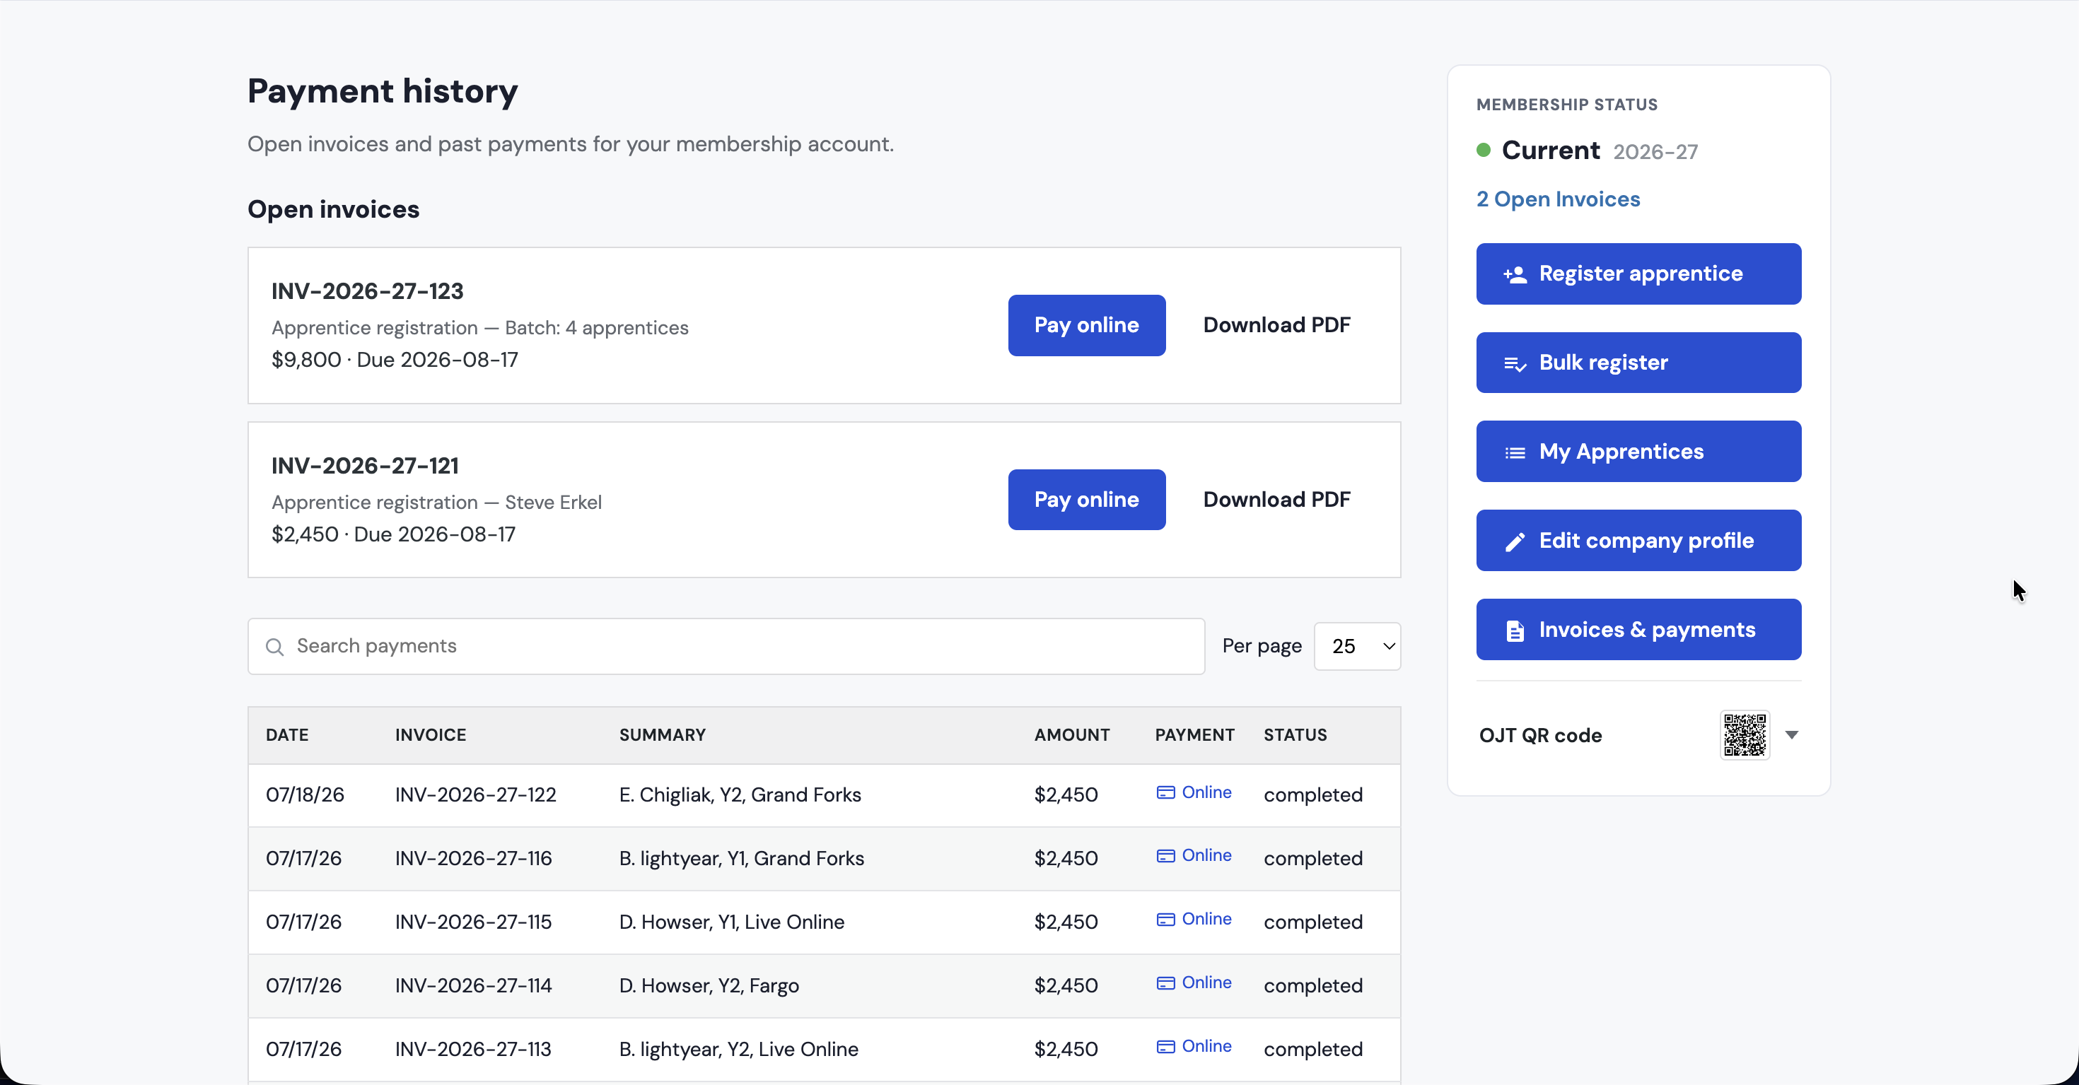
Task: Click the OJT QR code thumbnail
Action: coord(1744,735)
